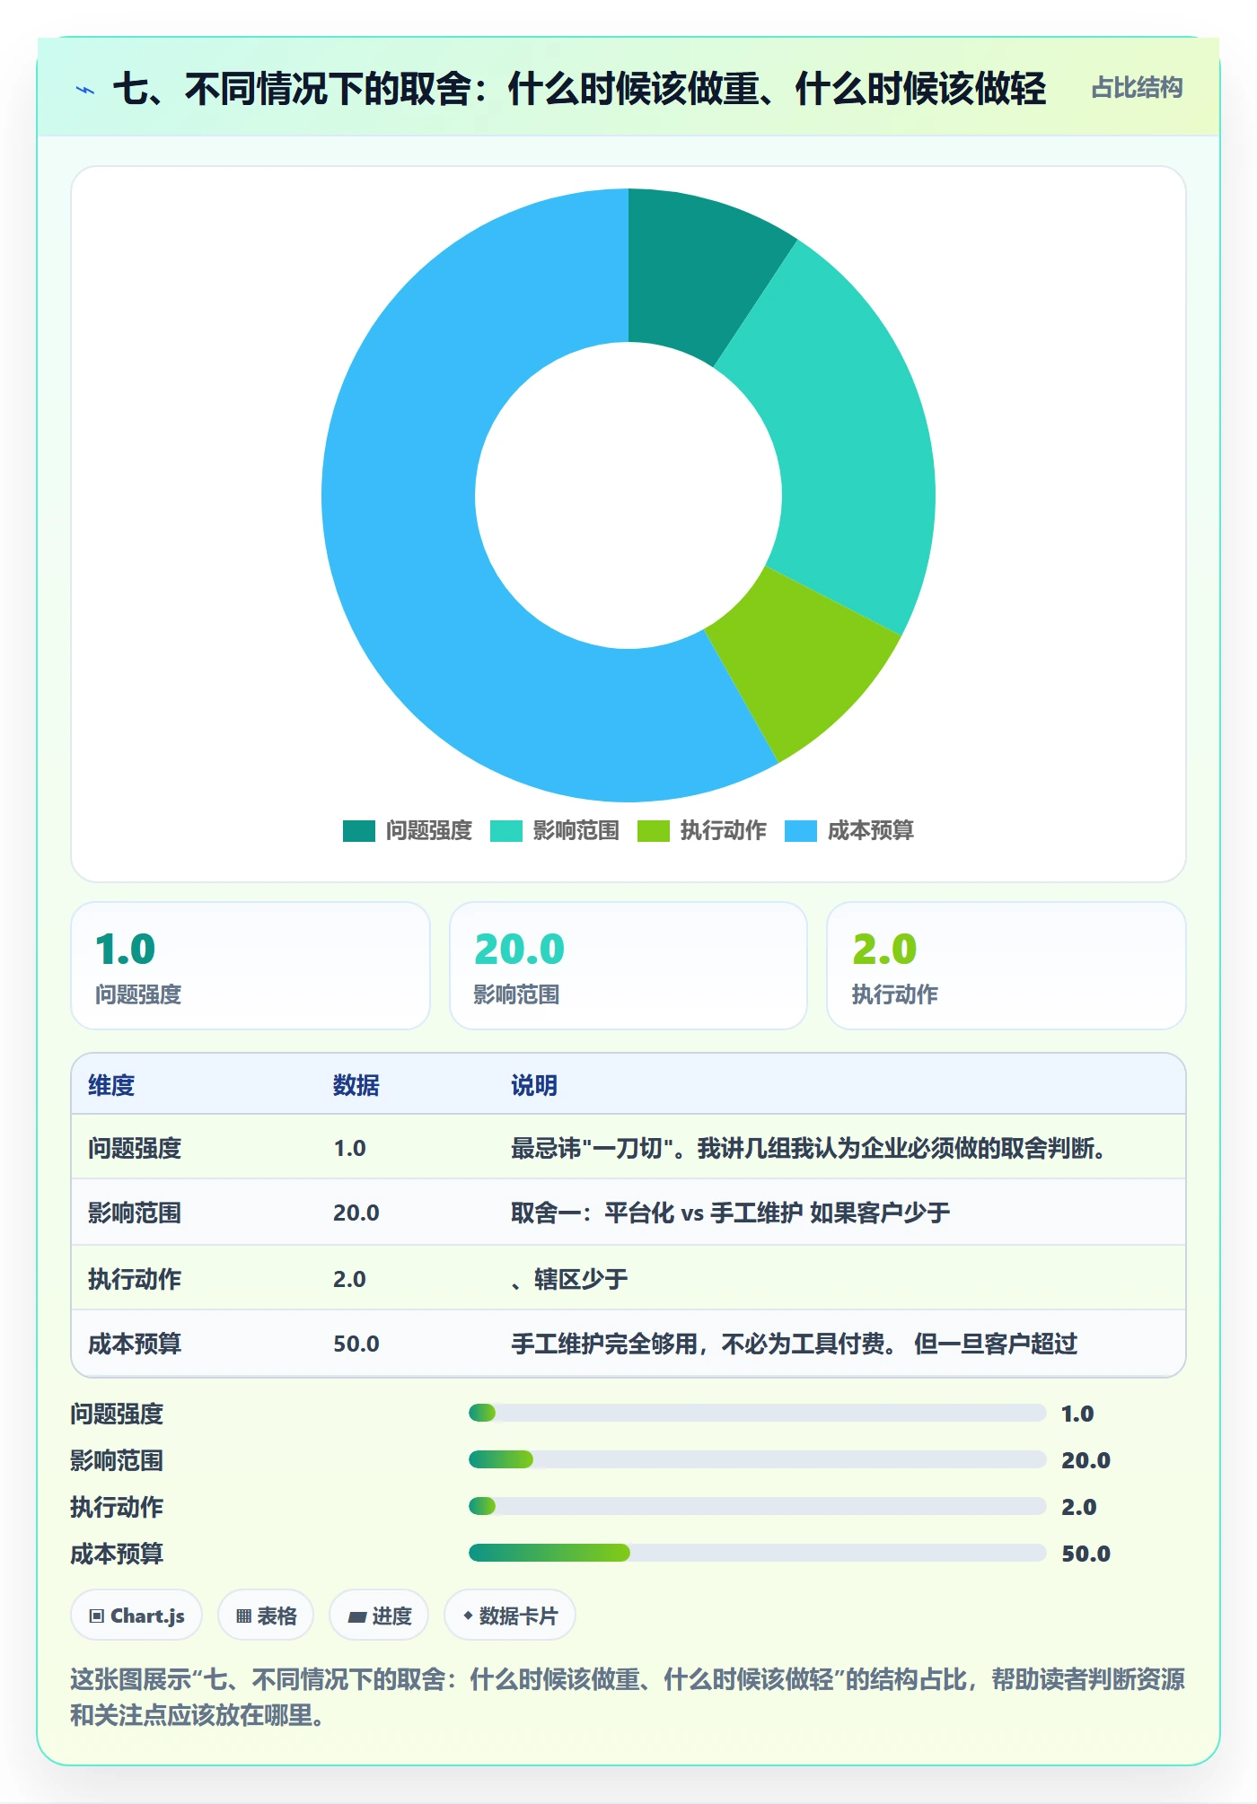Open the 2.0 执行动作 data card
1257x1804 pixels.
[x=1006, y=966]
